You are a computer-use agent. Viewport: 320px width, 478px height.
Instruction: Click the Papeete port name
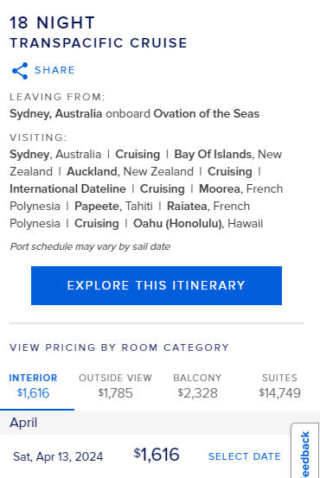coord(96,206)
